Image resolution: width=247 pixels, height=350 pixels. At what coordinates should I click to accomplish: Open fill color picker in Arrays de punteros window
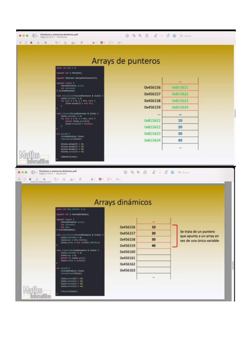click(111, 43)
